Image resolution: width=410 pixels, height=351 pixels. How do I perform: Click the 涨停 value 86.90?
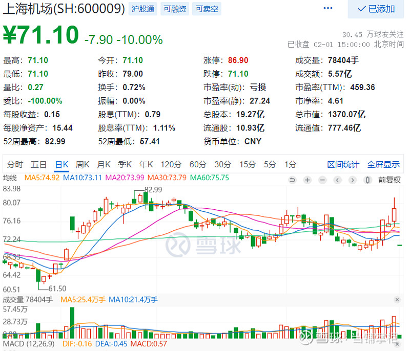(x=238, y=60)
